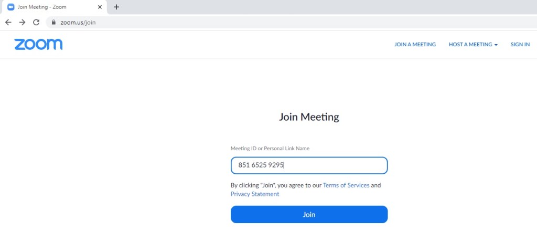Focus the Meeting ID input field
The width and height of the screenshot is (537, 231).
point(309,165)
